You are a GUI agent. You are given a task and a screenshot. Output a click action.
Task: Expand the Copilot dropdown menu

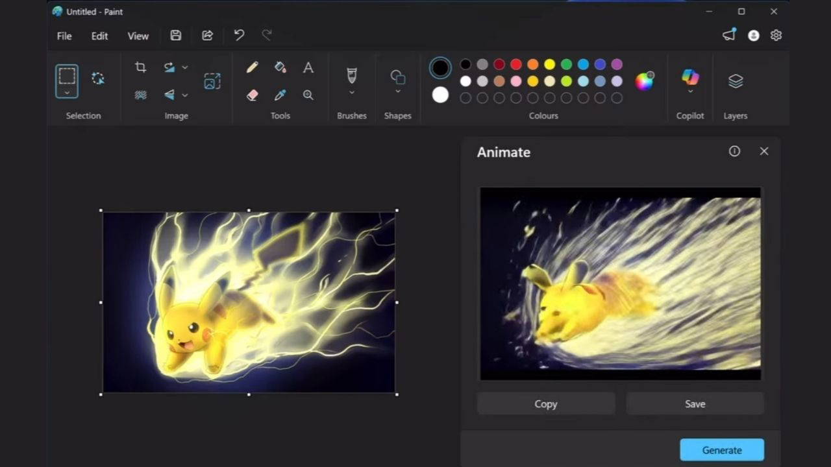(x=690, y=91)
